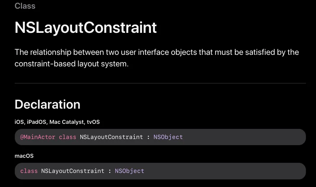Click the "macOS" platform label
Viewport: 316px width, 187px height.
[24, 156]
